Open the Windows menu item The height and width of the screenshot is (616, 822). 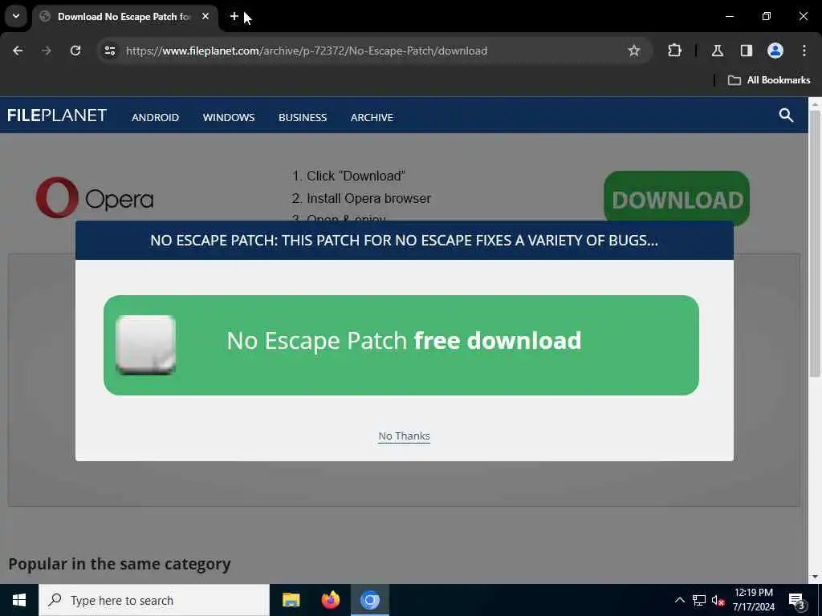pyautogui.click(x=229, y=117)
